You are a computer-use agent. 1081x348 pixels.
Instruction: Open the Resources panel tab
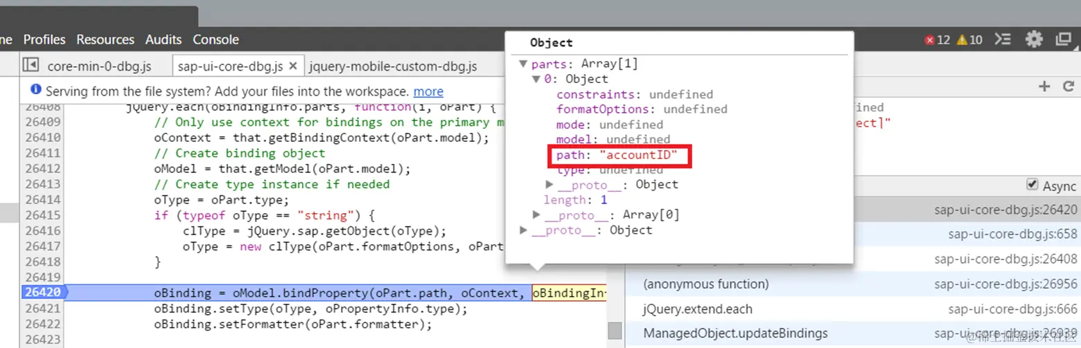click(x=105, y=39)
